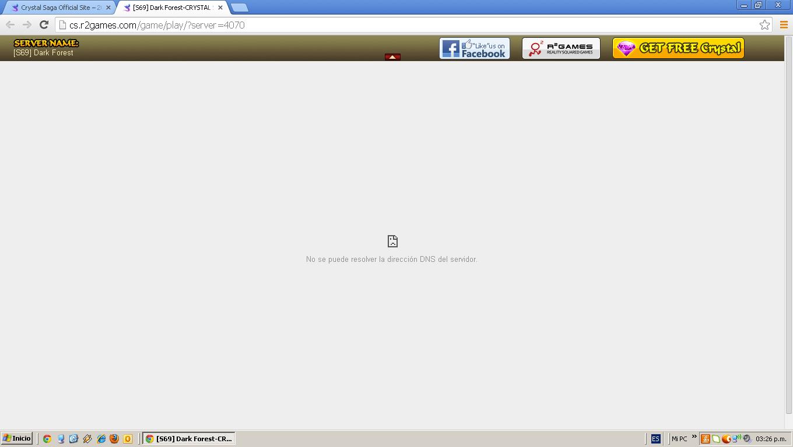Viewport: 793px width, 447px height.
Task: Expand the Mi PC toolbar chevron
Action: pos(694,437)
